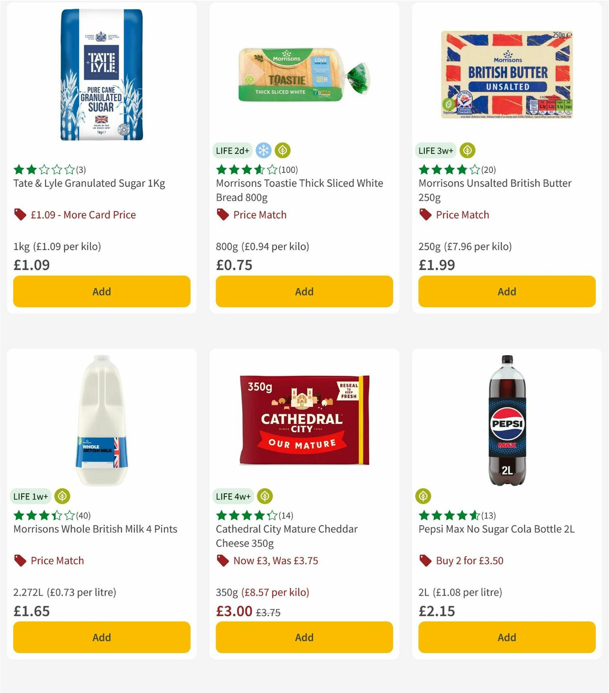The image size is (609, 693).
Task: Click the green leaf icon beside LIFE 2d+ badge
Action: coord(282,150)
